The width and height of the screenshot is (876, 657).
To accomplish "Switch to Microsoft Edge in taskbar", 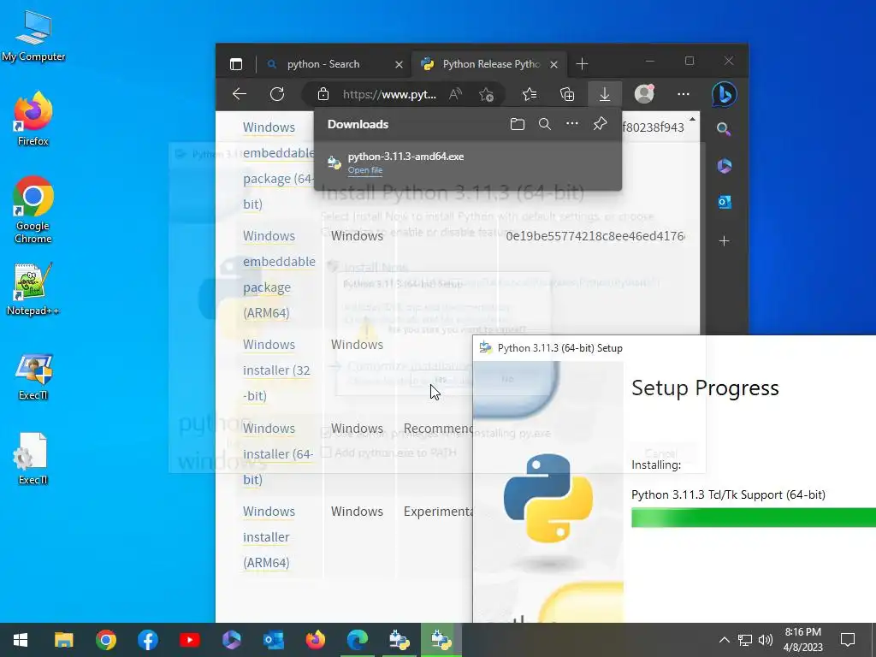I will [358, 640].
